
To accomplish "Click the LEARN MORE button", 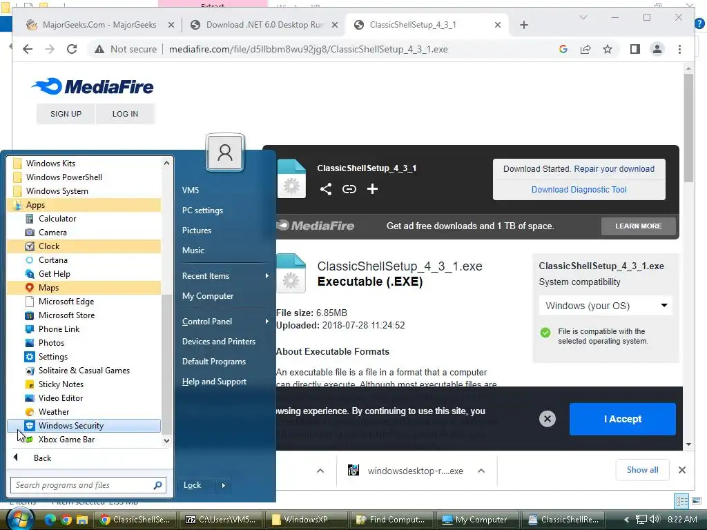I will [x=639, y=226].
